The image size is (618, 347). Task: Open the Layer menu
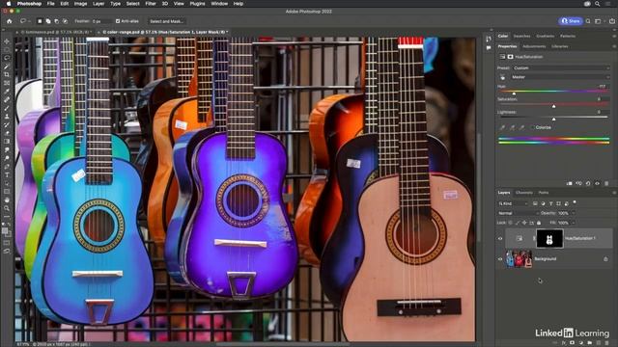coord(98,4)
